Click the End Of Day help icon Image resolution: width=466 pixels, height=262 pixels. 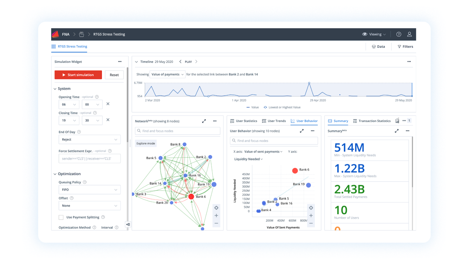(x=79, y=132)
